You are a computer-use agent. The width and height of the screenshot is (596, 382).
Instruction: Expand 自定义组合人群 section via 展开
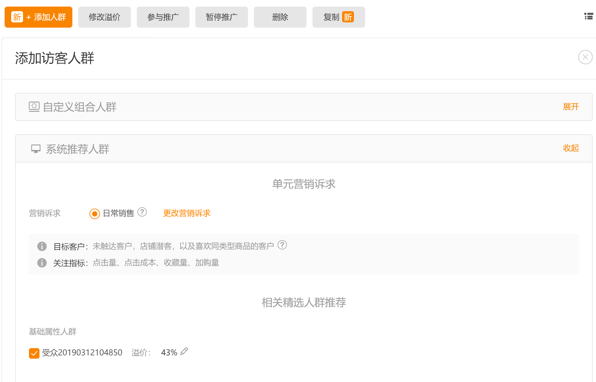pyautogui.click(x=571, y=107)
